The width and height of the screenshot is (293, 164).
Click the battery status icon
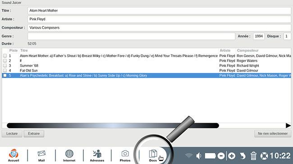coord(210,155)
